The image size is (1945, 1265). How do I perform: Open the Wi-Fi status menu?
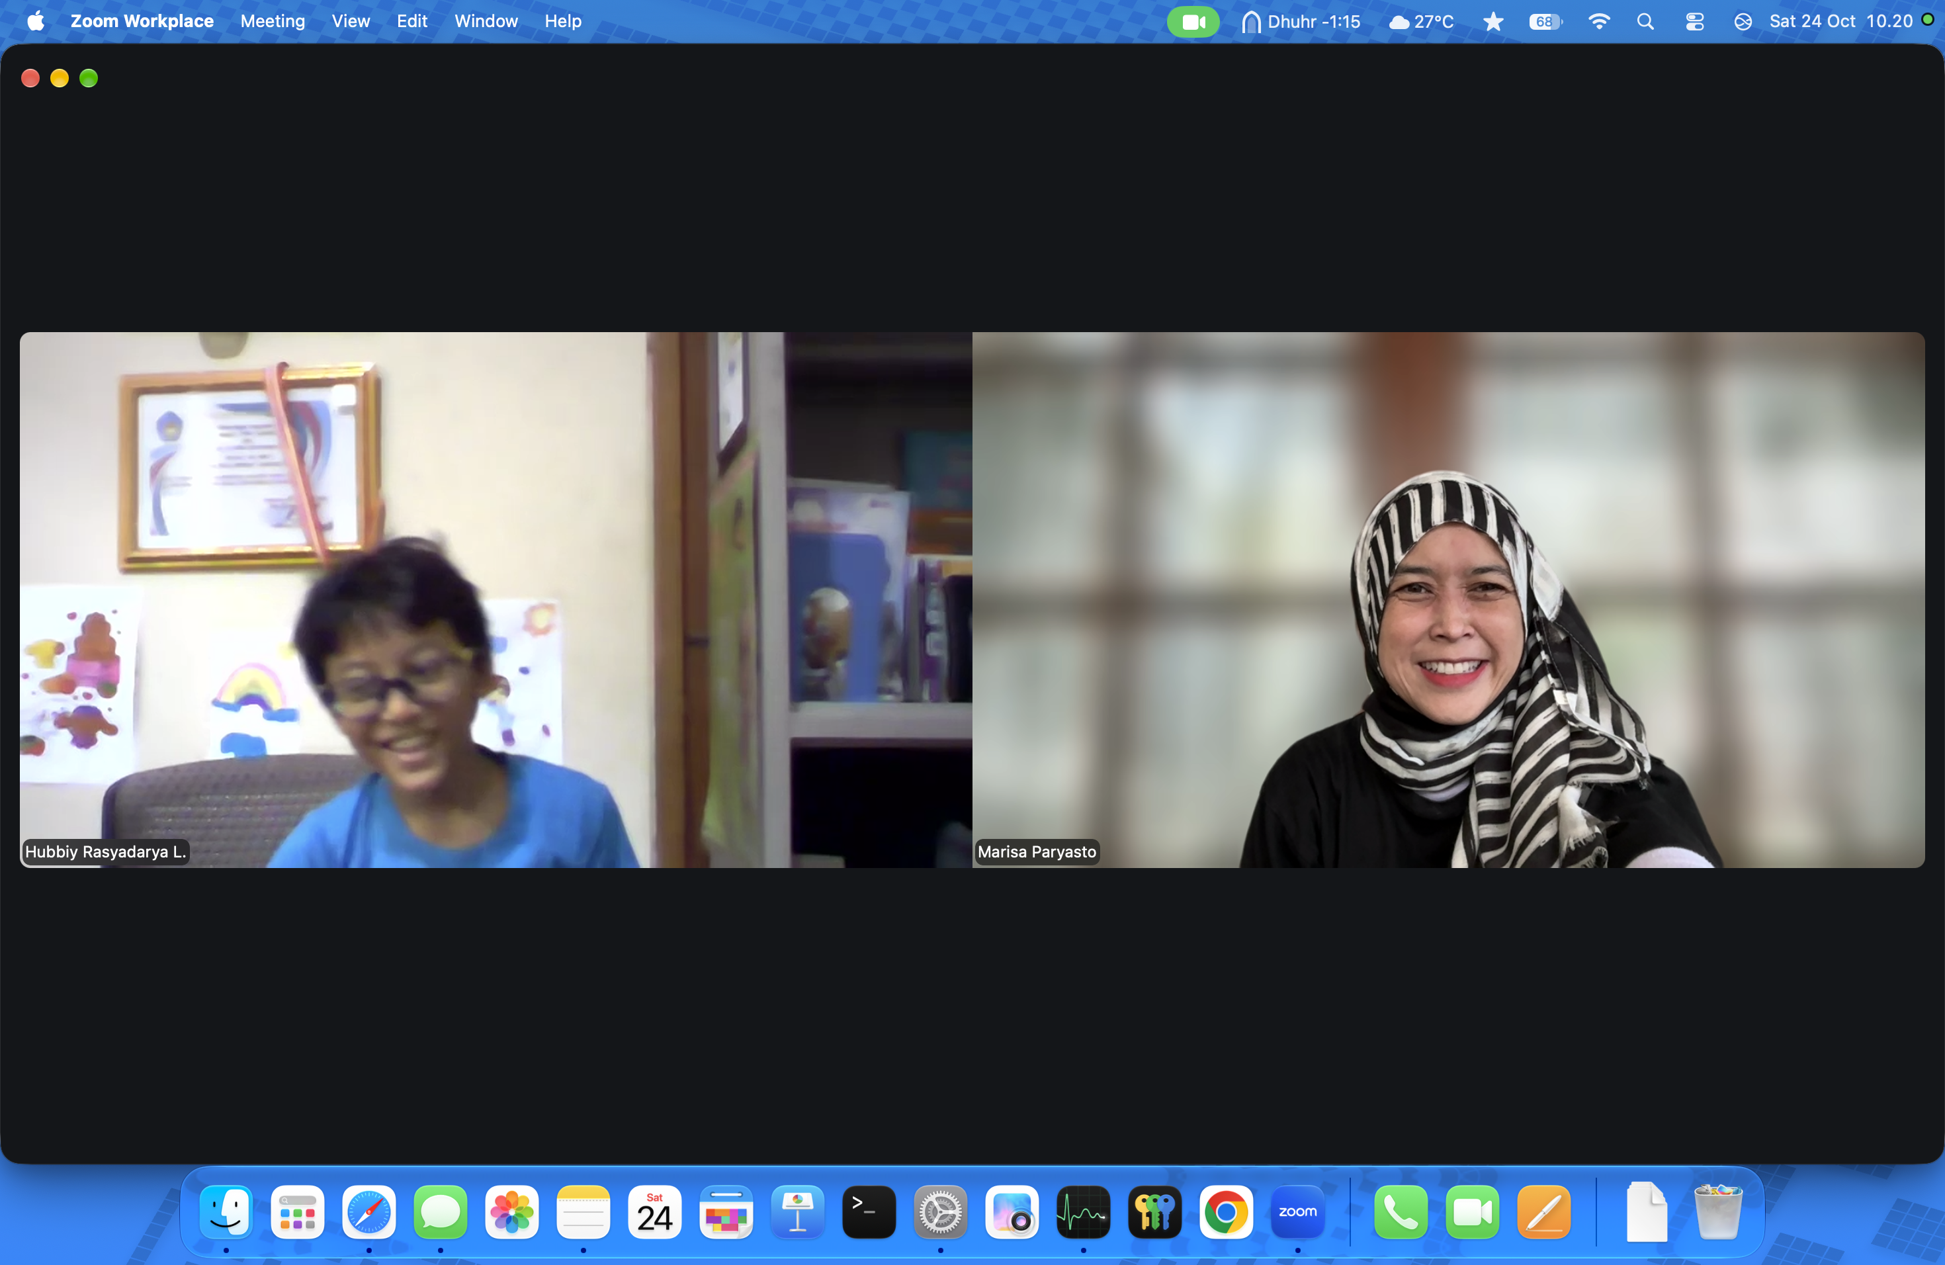point(1598,22)
